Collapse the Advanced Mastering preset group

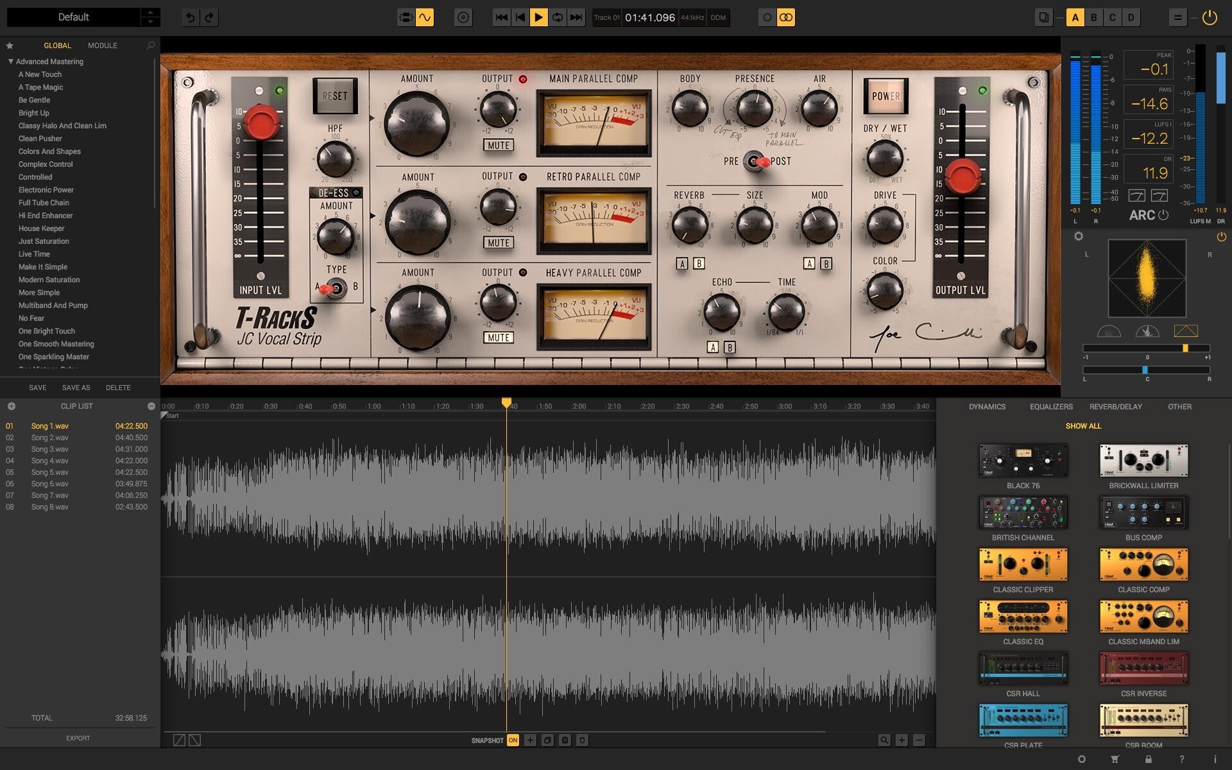(x=10, y=61)
